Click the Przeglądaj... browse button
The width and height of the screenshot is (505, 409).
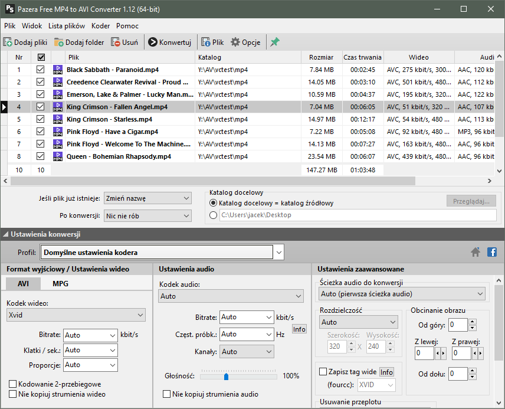[x=471, y=201]
